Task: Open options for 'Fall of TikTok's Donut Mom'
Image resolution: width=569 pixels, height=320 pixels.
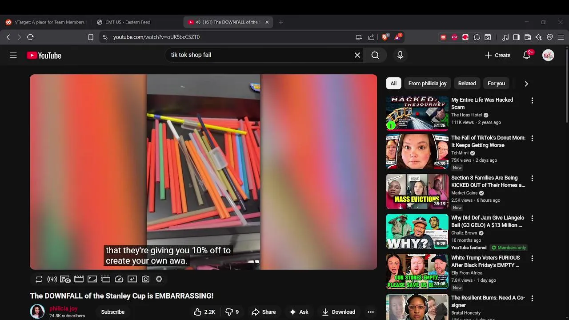Action: pos(532,139)
